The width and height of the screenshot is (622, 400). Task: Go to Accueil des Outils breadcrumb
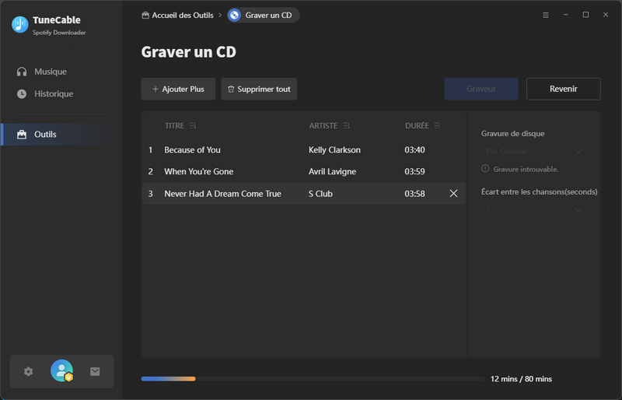click(177, 15)
